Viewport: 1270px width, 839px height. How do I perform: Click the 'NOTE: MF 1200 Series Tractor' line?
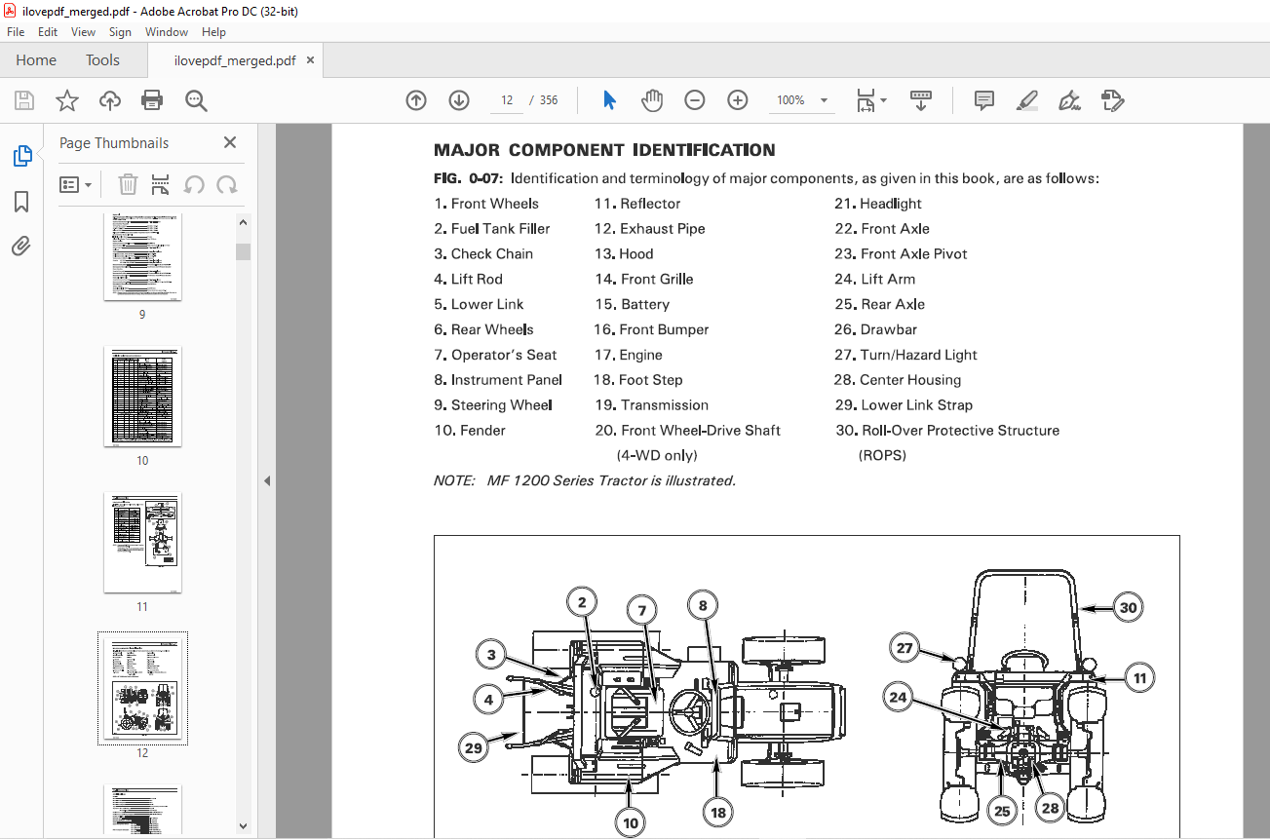pyautogui.click(x=584, y=480)
